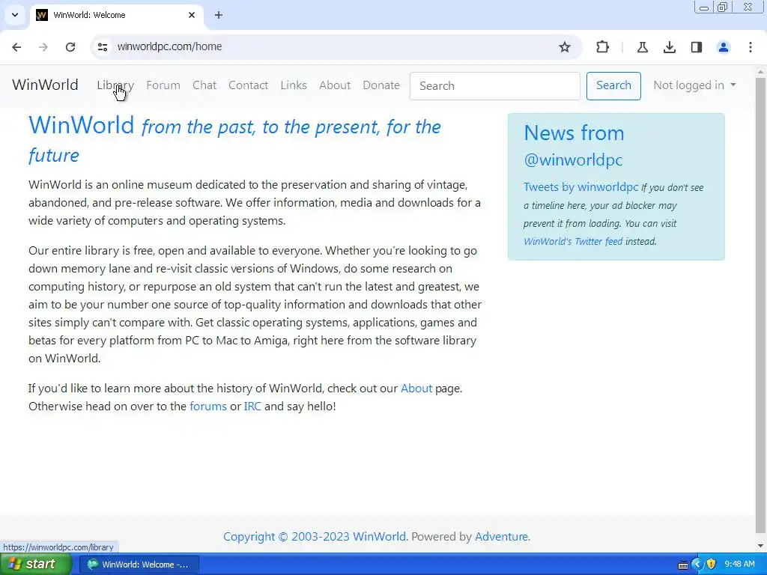Click the keyboard tray icon
Image resolution: width=767 pixels, height=575 pixels.
coord(683,565)
